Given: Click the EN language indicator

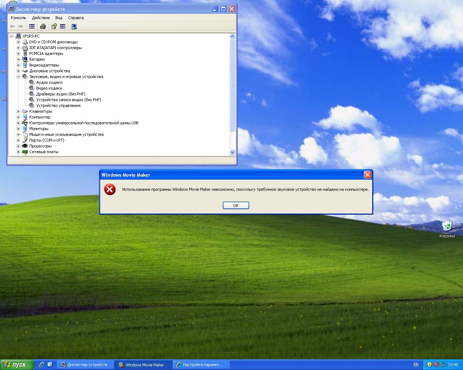Looking at the screenshot, I should pos(416,365).
